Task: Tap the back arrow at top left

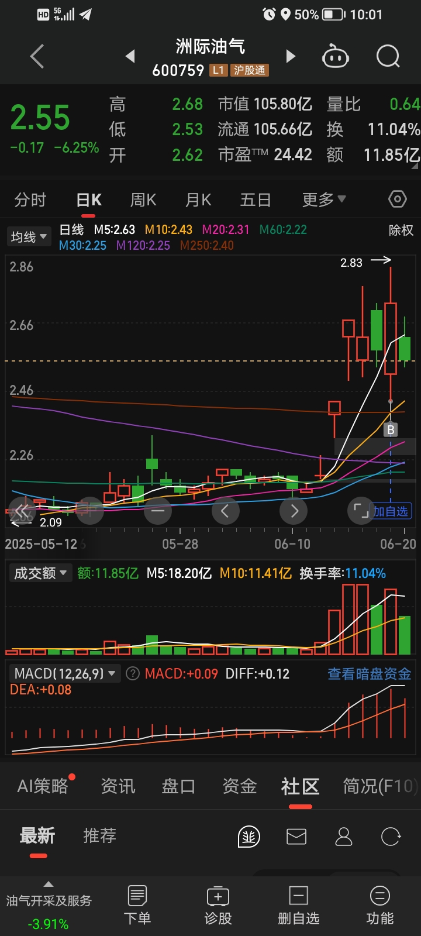Action: pos(37,57)
